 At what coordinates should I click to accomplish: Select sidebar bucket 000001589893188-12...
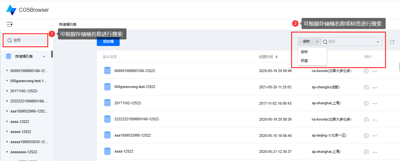pyautogui.click(x=29, y=71)
